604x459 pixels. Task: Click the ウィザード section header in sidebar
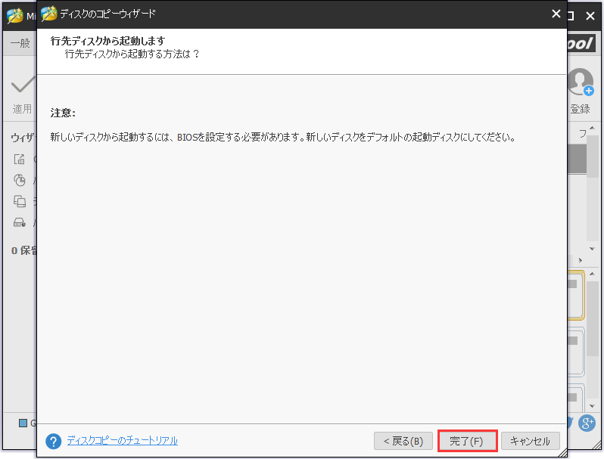23,138
